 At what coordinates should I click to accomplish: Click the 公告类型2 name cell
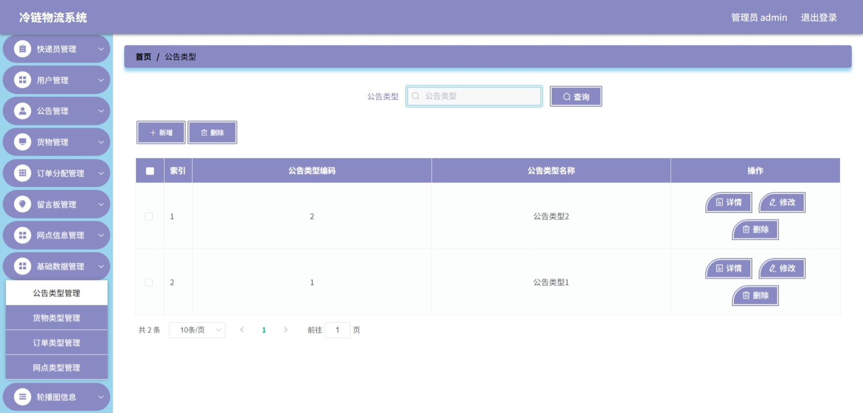pos(551,216)
